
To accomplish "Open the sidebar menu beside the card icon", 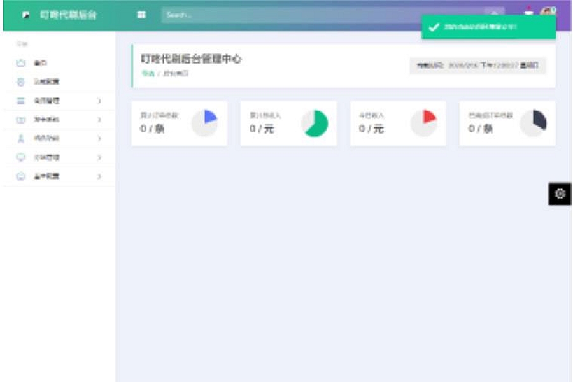I will [46, 120].
